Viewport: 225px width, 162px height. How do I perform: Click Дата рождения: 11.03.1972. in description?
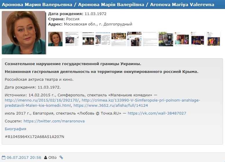33,87
